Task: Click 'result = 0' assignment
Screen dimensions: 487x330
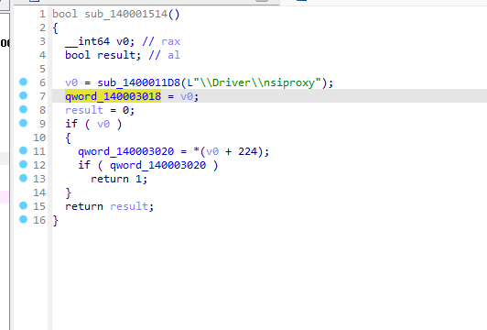Action: coord(100,110)
